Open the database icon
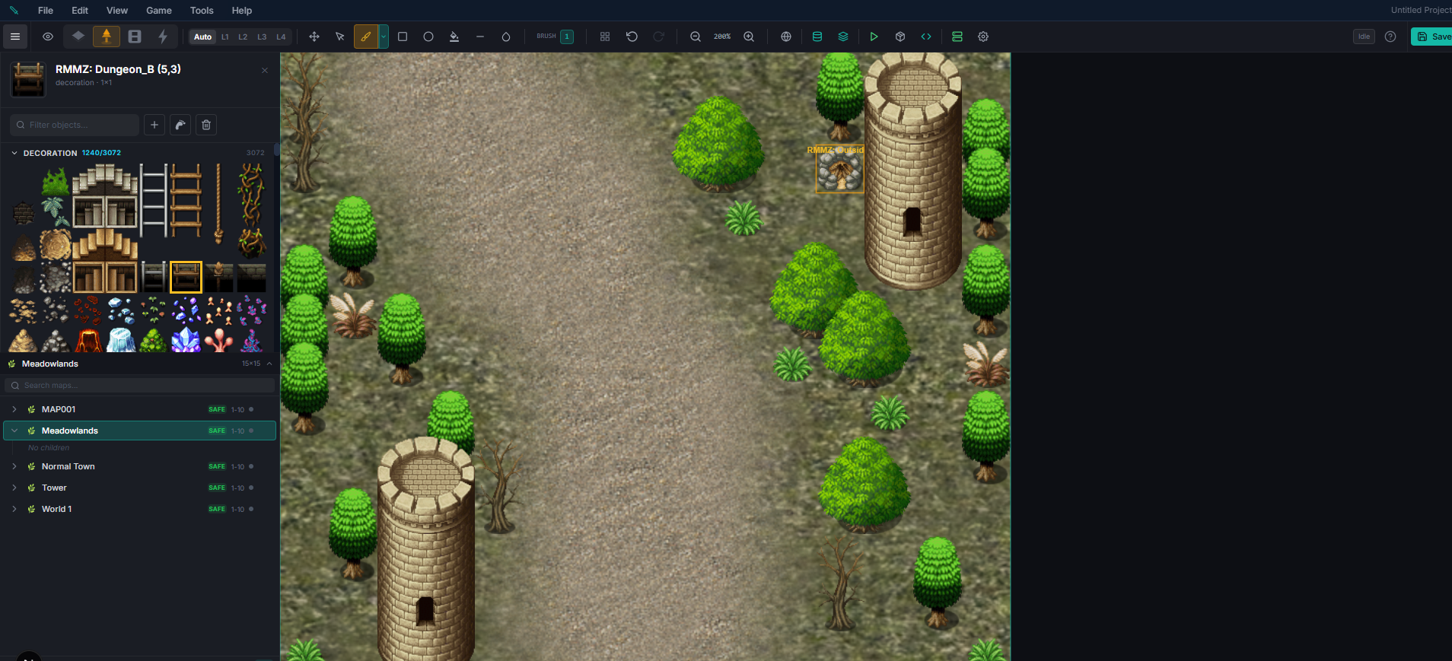 pos(817,37)
